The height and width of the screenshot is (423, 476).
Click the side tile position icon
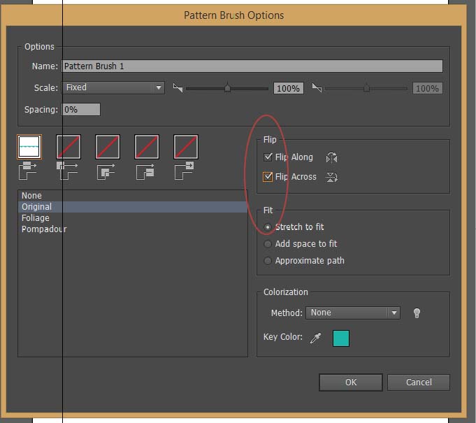point(28,171)
